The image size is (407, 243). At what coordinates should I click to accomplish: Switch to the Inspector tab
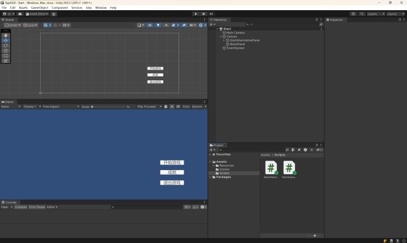[x=336, y=20]
